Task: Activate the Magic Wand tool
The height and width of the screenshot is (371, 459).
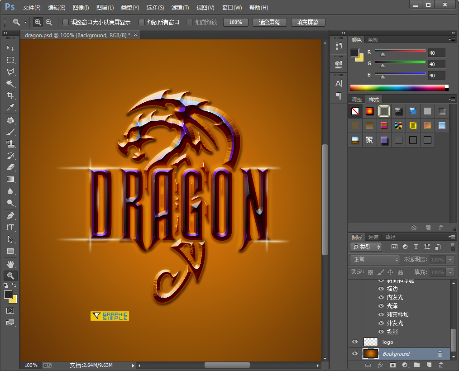Action: tap(10, 84)
